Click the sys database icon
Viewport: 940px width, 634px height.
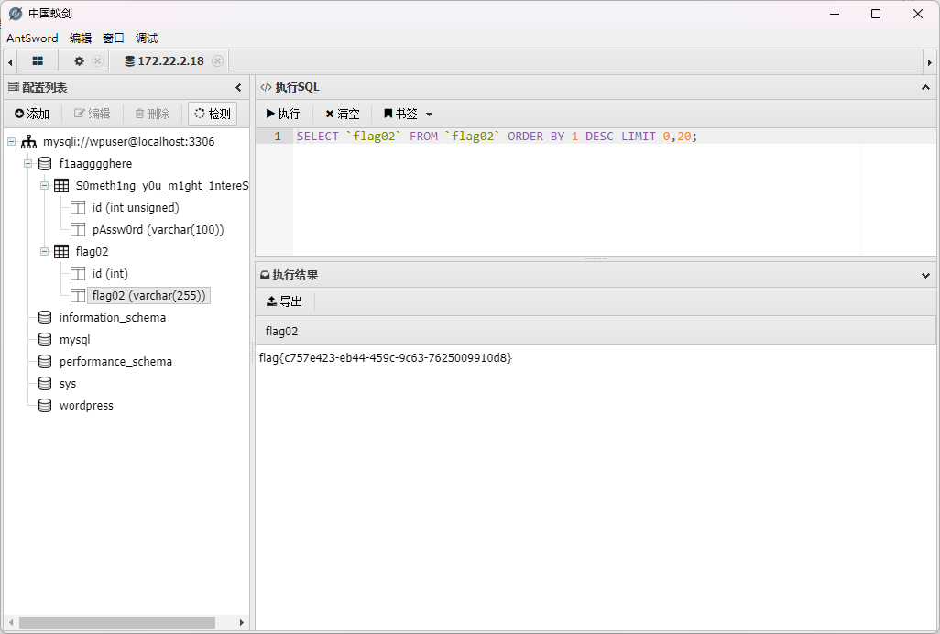coord(45,384)
